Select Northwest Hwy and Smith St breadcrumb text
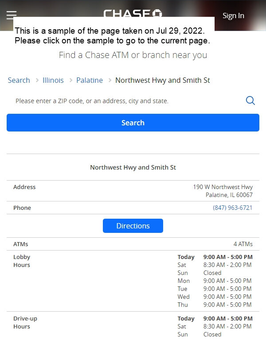Screen dimensions: 266x340 (162, 80)
